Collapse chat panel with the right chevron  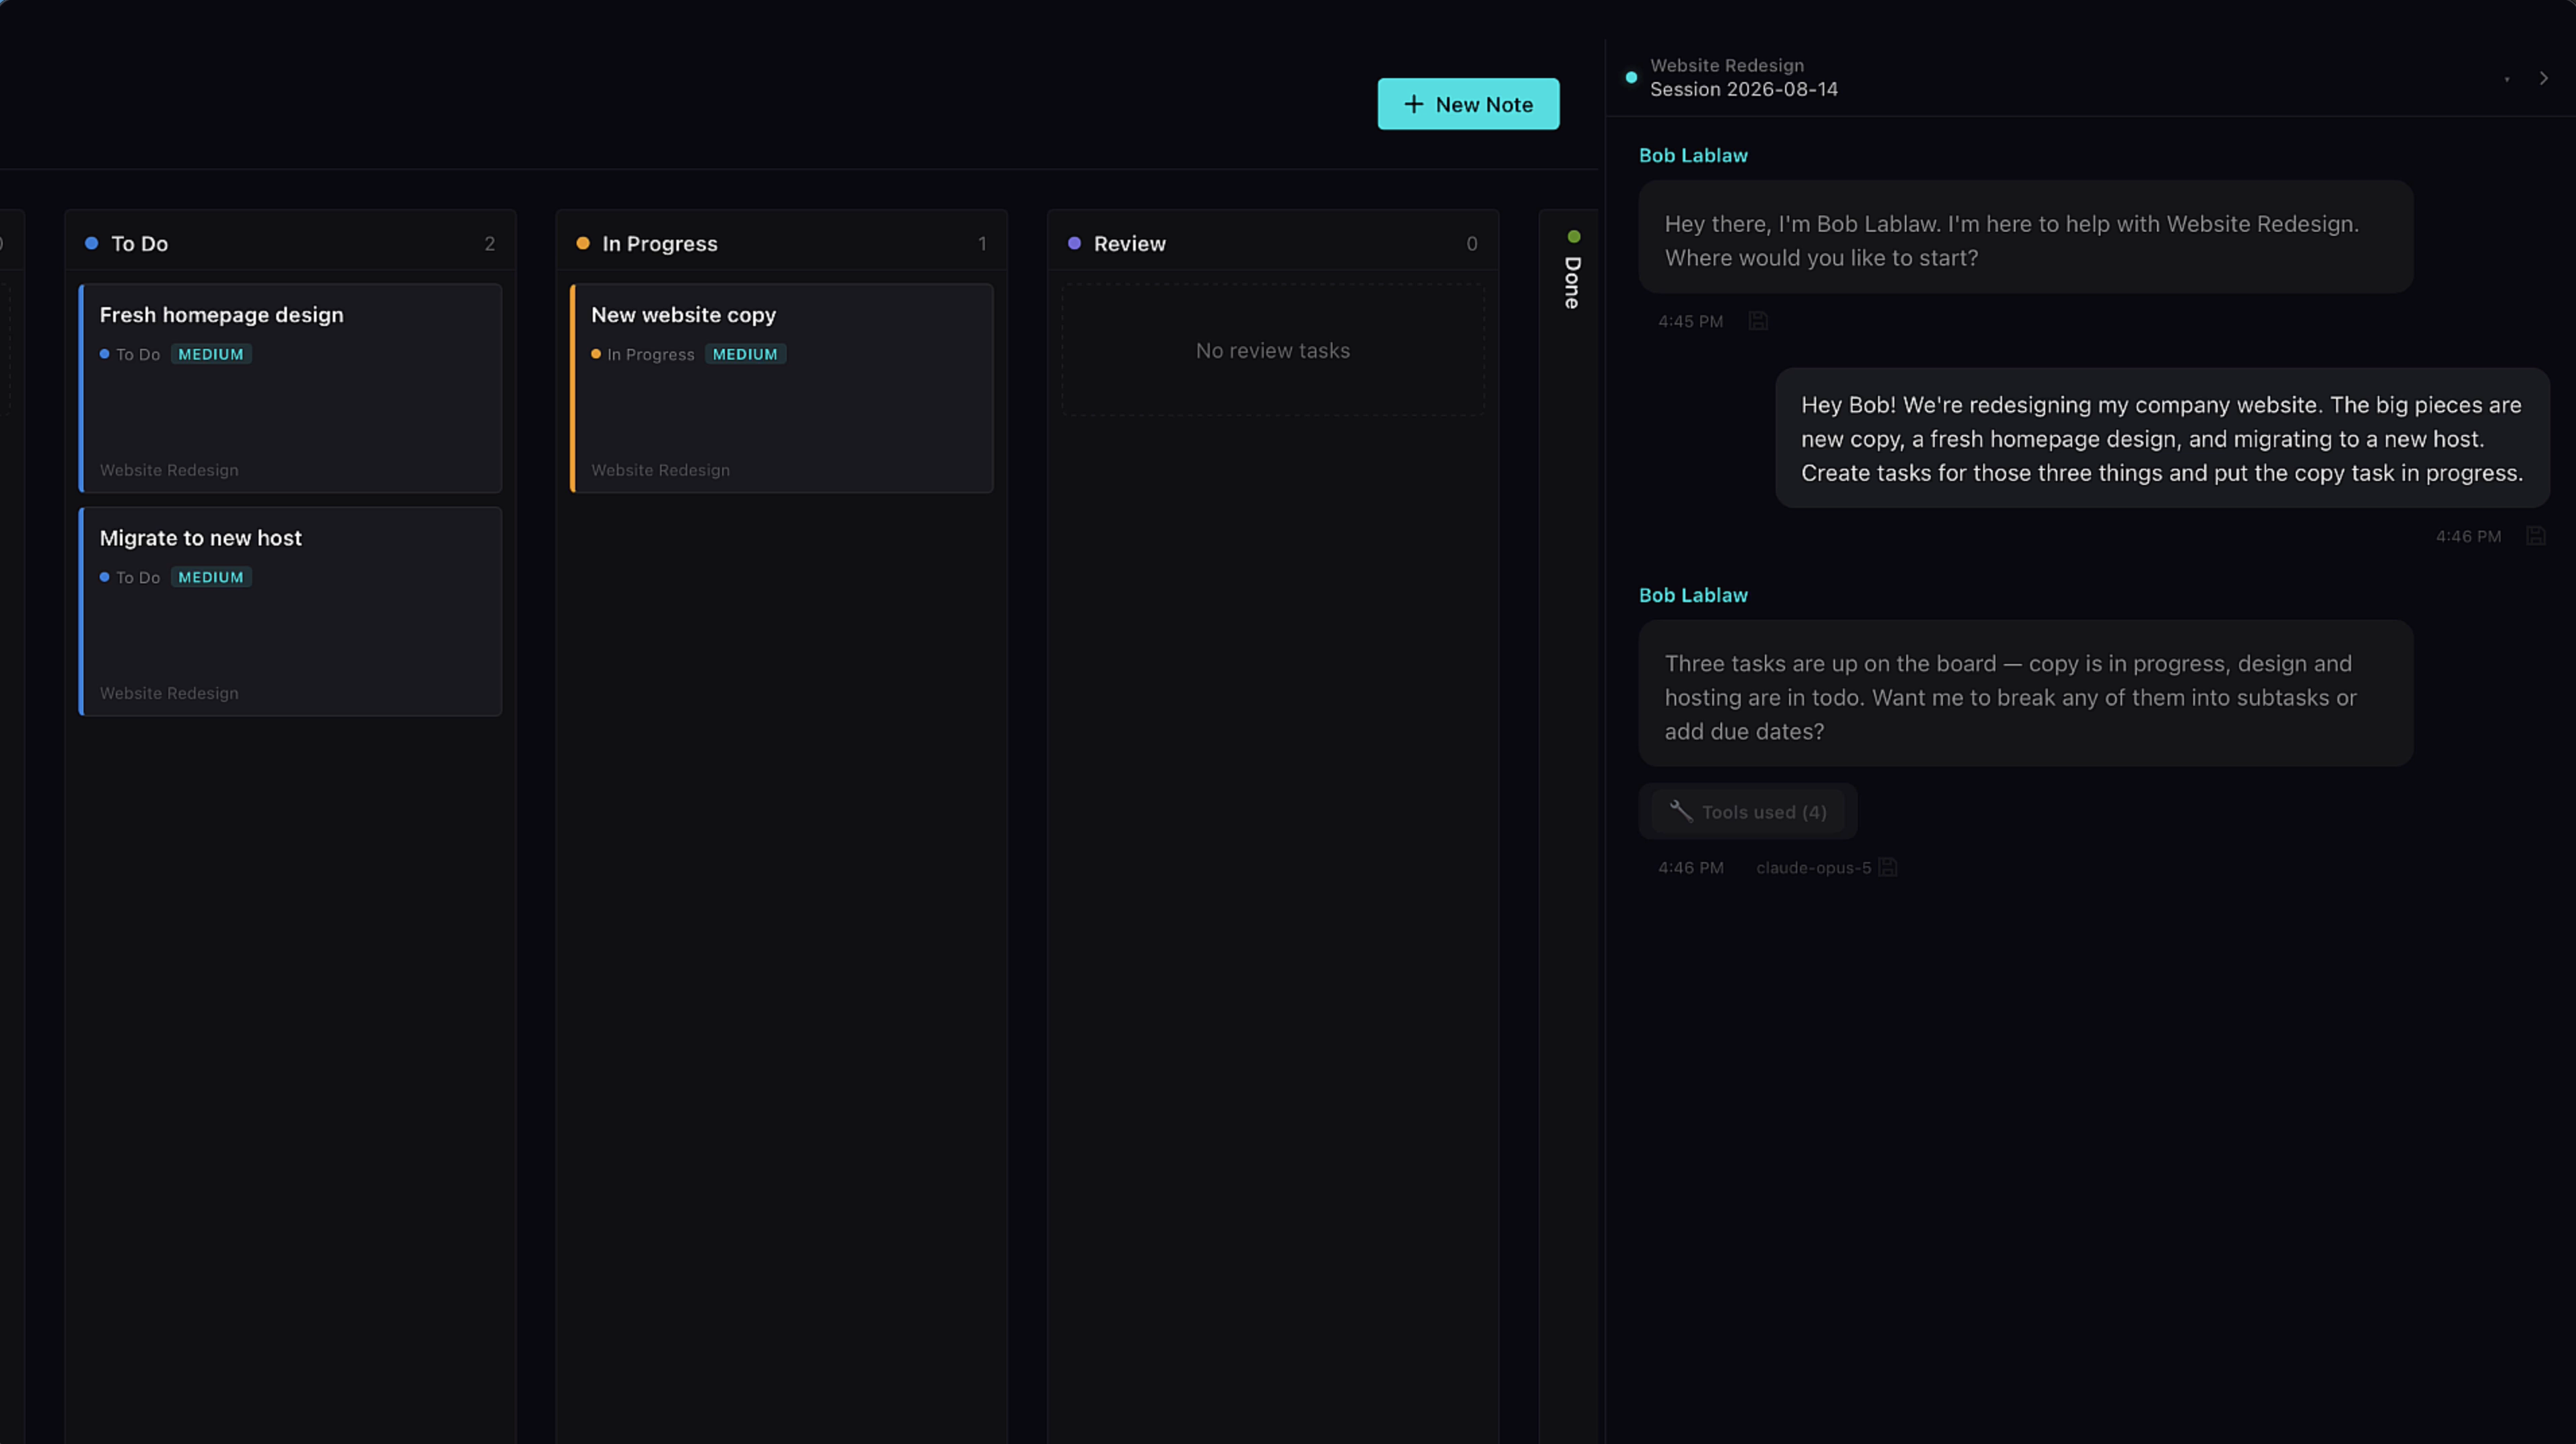pos(2544,78)
